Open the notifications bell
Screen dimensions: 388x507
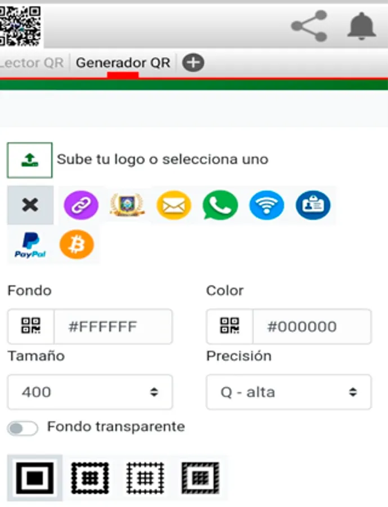pos(362,26)
